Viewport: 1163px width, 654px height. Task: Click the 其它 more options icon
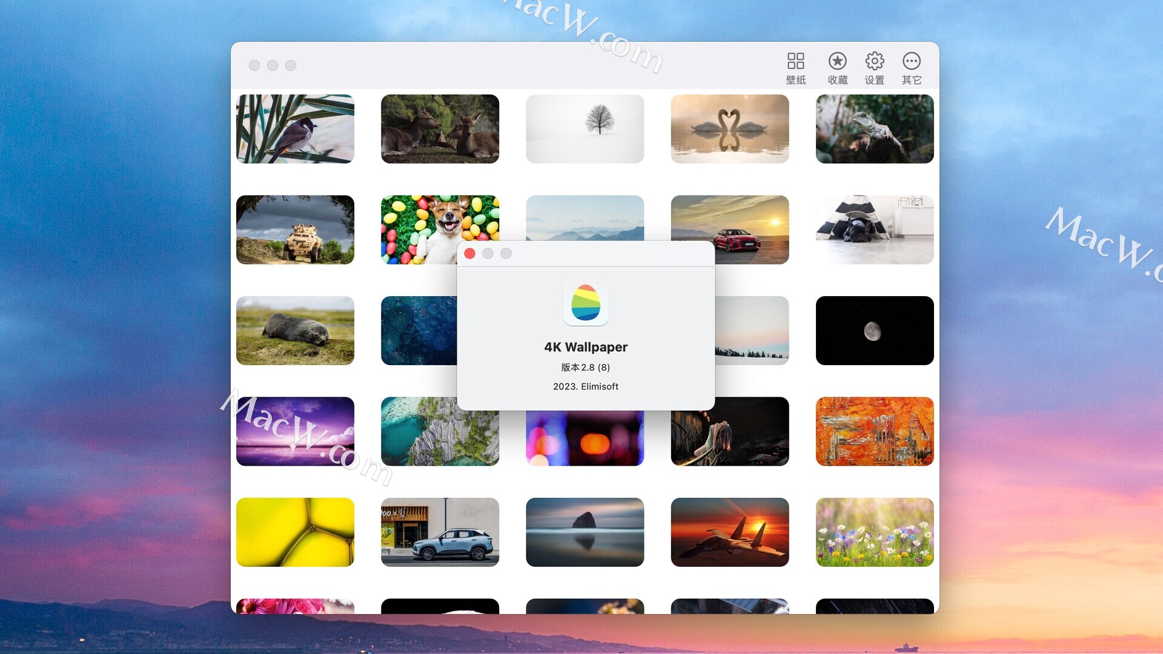tap(911, 68)
